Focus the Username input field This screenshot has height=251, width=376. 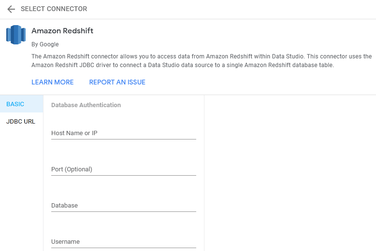124,242
